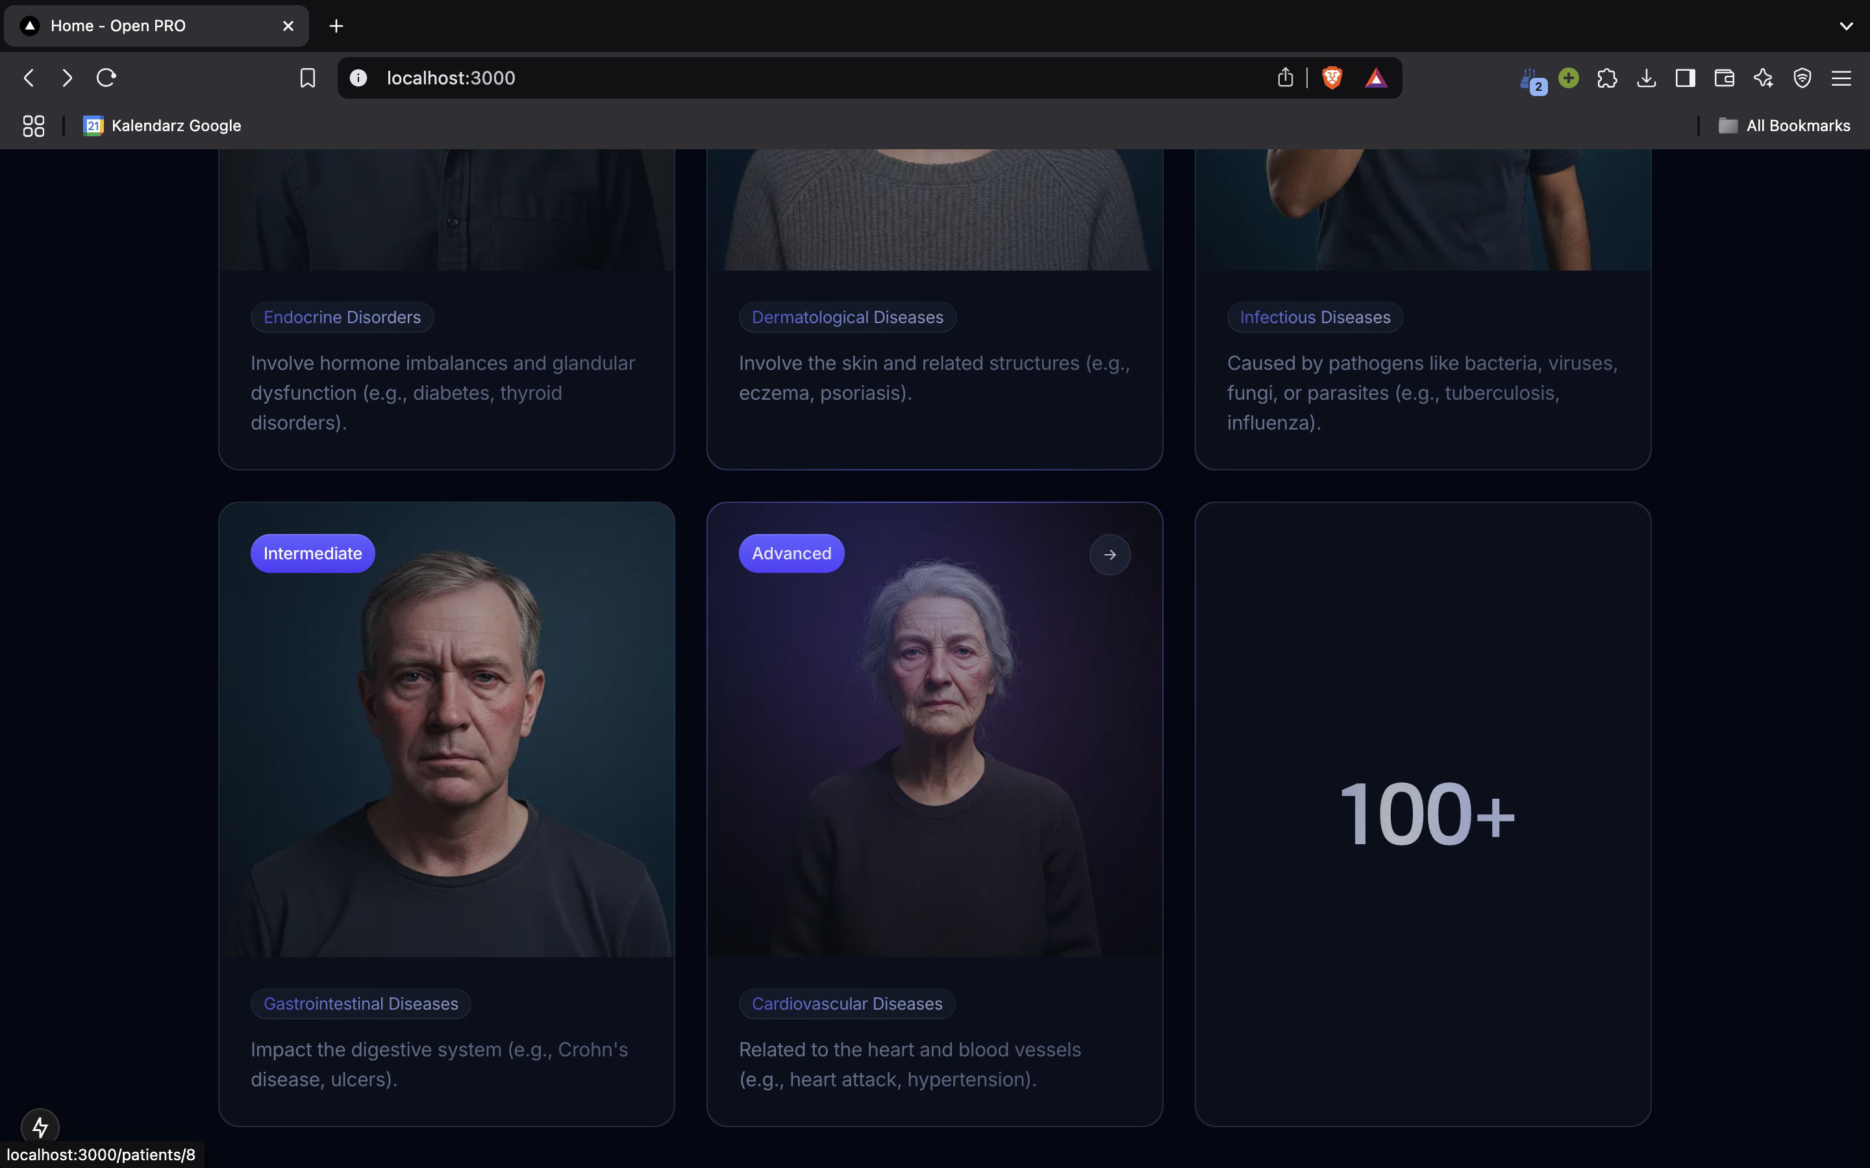1870x1168 pixels.
Task: Open a new tab with plus button
Action: 336,26
